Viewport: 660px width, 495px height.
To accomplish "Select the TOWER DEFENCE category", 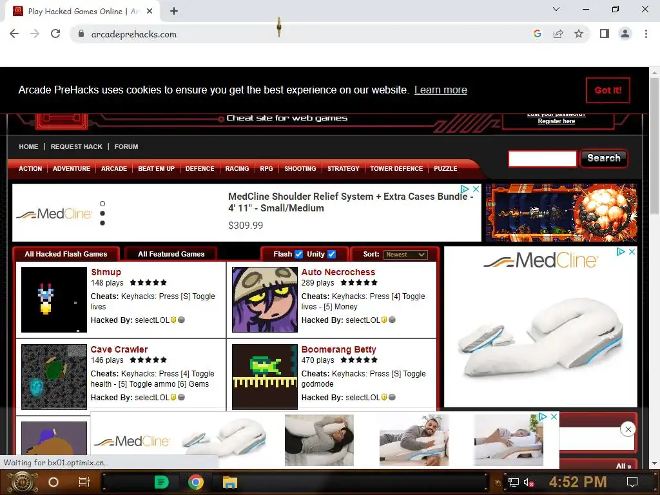I will point(396,169).
